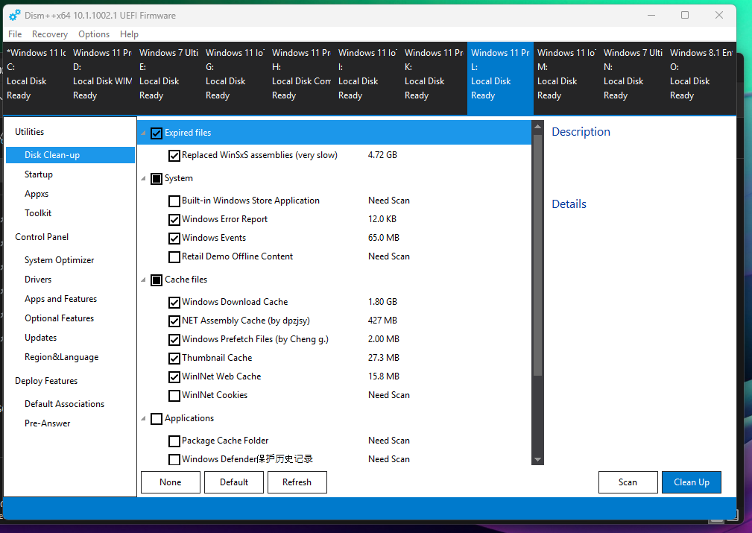Screen dimensions: 752x533
Task: Check Built-in Windows Store Application
Action: (174, 201)
